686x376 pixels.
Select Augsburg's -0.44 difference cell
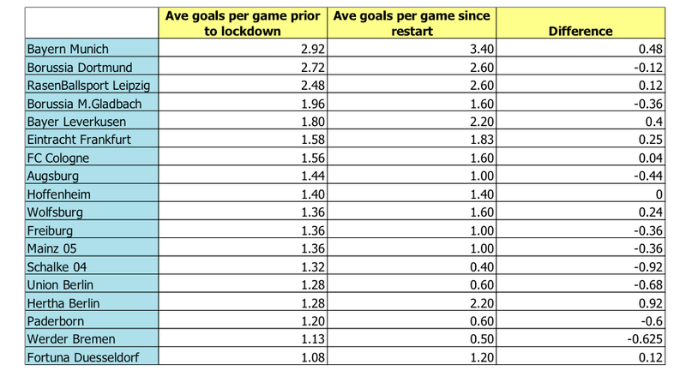[581, 175]
